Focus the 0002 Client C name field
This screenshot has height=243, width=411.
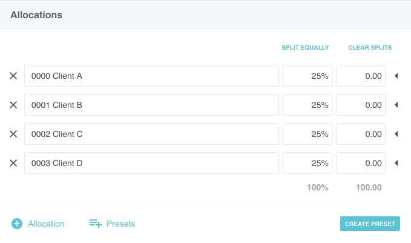coord(151,134)
